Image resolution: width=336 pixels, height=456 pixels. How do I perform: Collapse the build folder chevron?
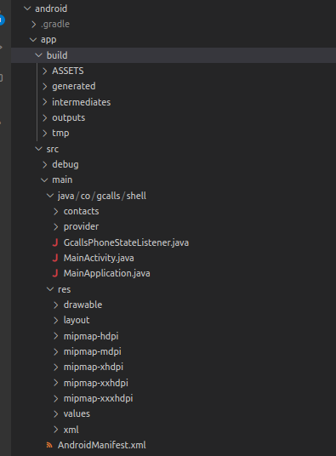(x=38, y=55)
